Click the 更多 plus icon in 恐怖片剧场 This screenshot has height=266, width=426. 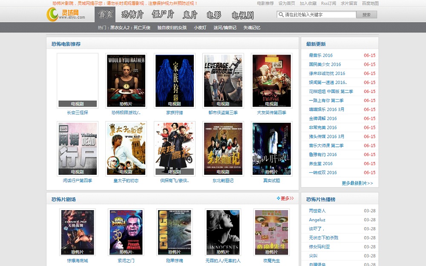[278, 198]
